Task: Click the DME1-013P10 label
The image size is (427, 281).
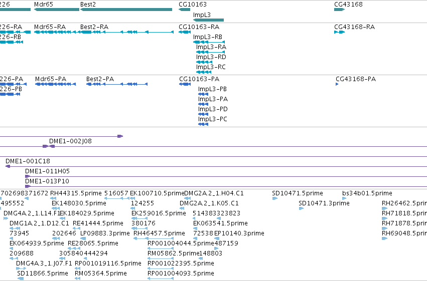Action: click(x=47, y=181)
